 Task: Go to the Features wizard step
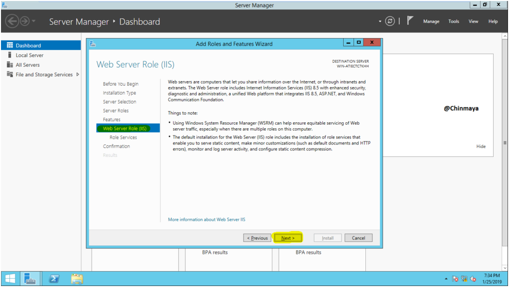click(112, 119)
